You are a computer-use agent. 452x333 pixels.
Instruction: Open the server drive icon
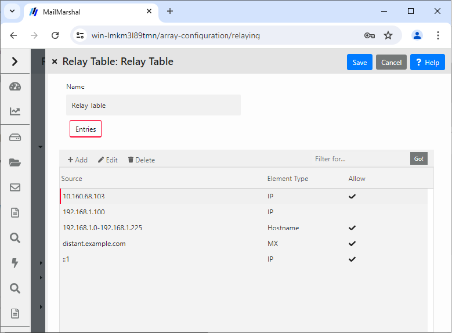15,137
